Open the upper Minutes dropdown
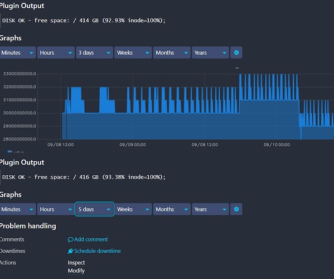Image resolution: width=334 pixels, height=279 pixels. click(x=17, y=52)
